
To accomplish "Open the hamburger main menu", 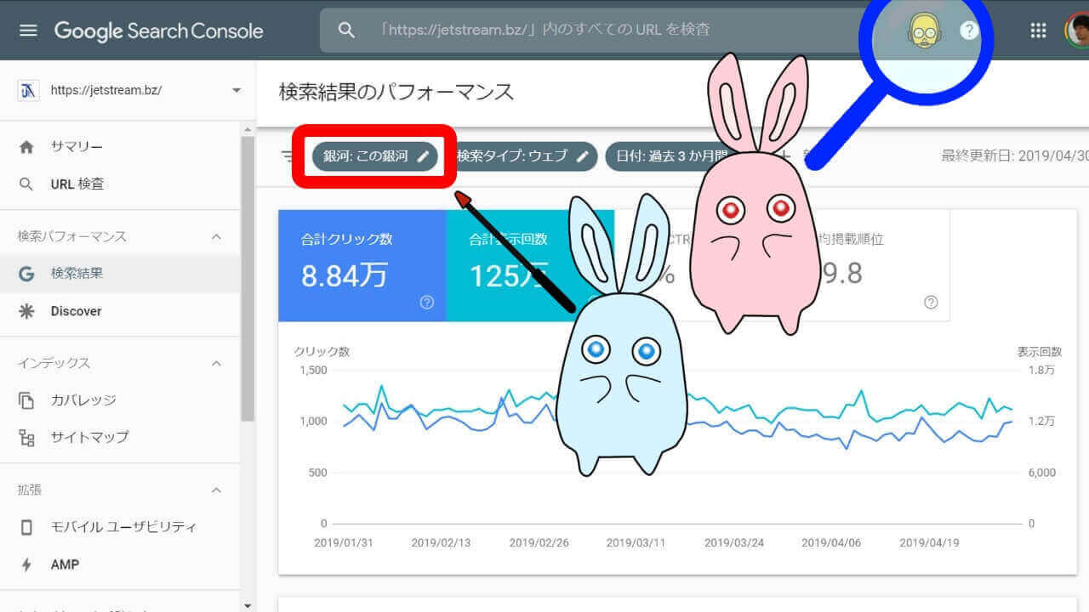I will click(28, 31).
